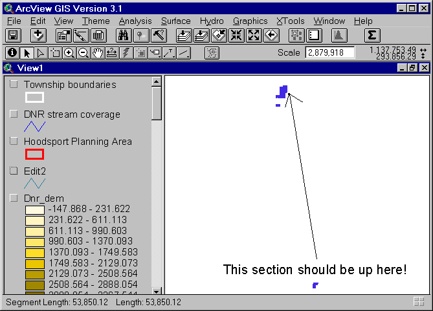Open the Label tag tool dropdown
Image resolution: width=433 pixels, height=311 pixels.
pyautogui.click(x=155, y=53)
